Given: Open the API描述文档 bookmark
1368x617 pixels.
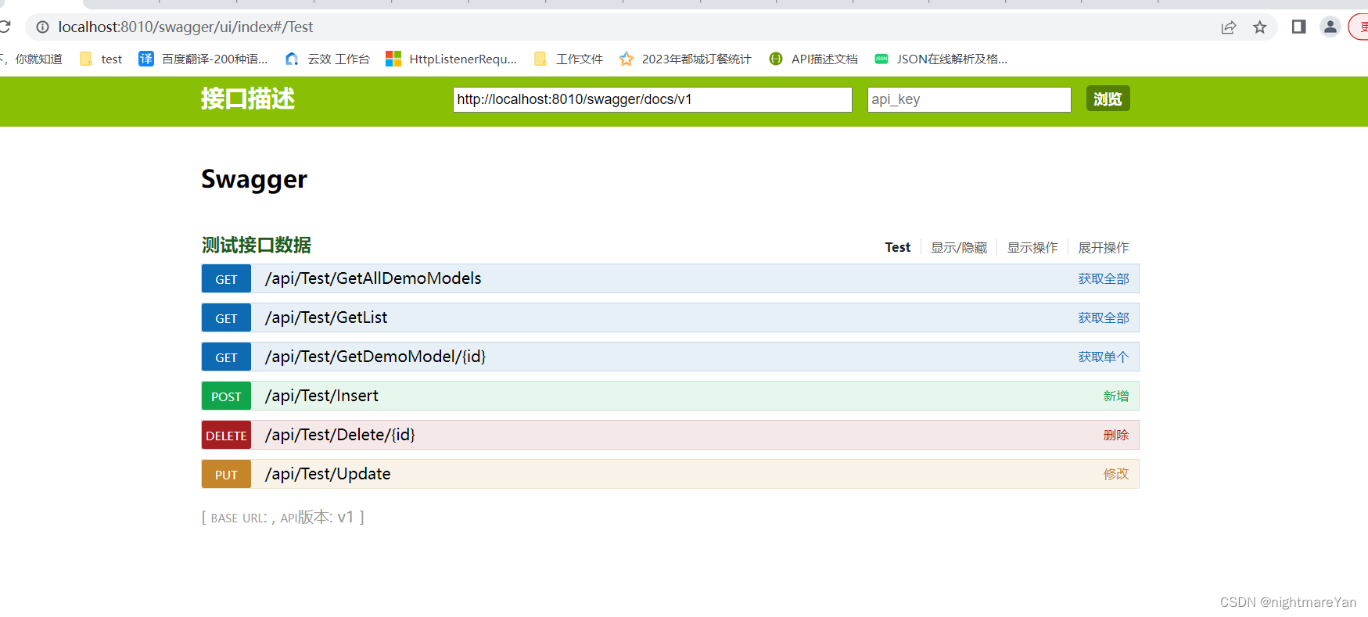Looking at the screenshot, I should 813,59.
